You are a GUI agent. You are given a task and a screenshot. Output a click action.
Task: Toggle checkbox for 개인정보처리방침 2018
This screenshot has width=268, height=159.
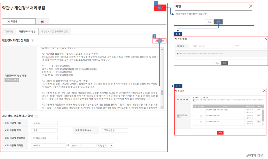pos(201,115)
